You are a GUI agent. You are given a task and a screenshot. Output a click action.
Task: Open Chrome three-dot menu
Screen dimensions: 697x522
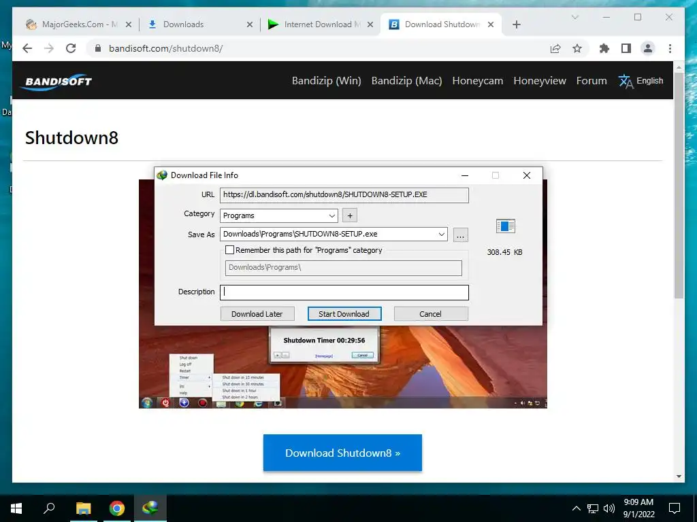point(670,48)
